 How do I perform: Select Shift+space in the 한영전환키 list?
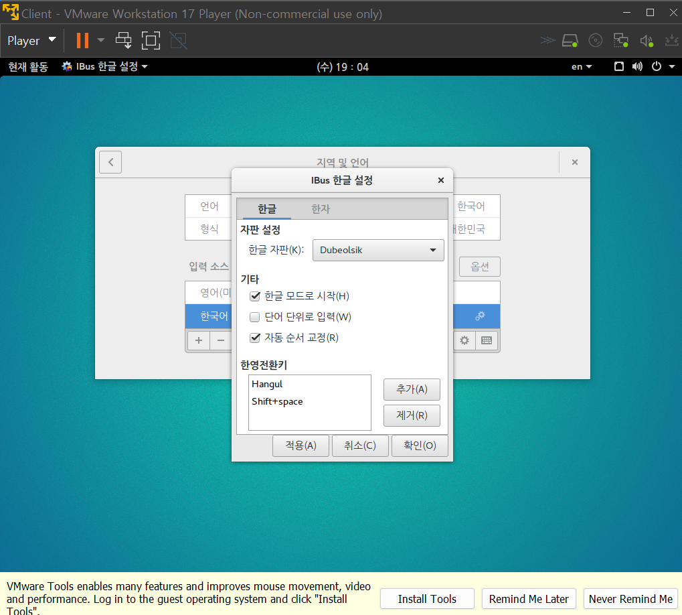click(x=309, y=402)
